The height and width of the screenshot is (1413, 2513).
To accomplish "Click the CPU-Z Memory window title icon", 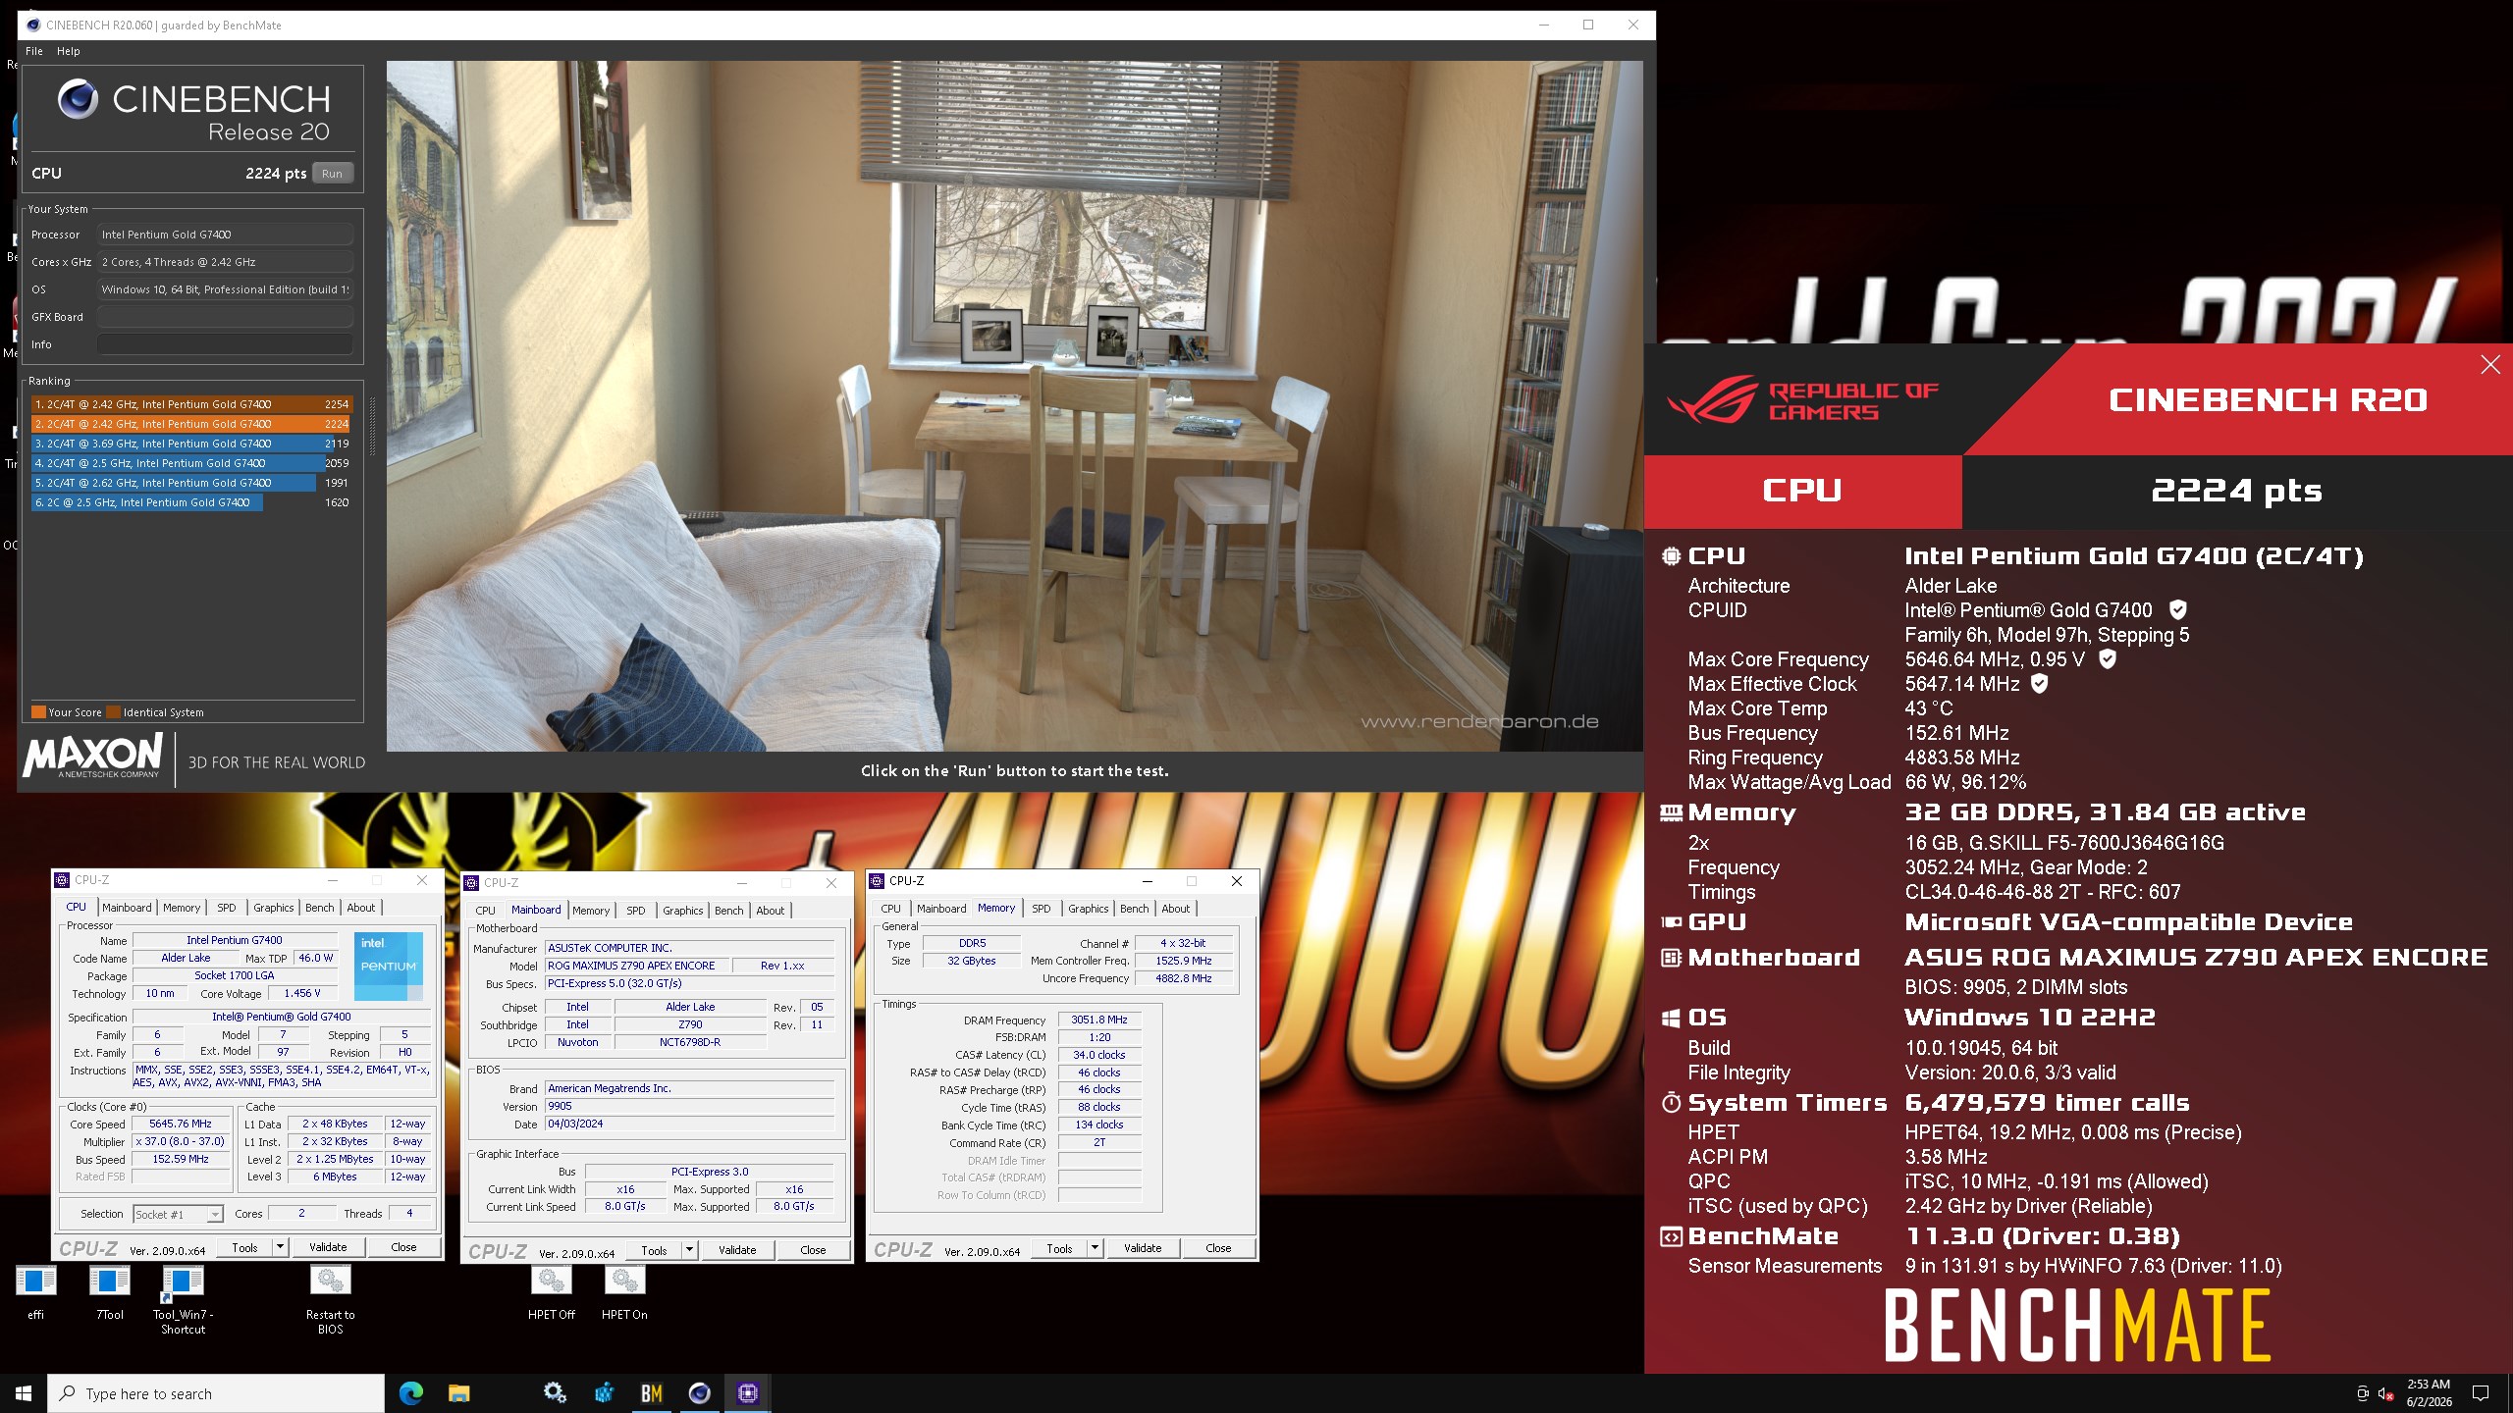I will tap(878, 881).
